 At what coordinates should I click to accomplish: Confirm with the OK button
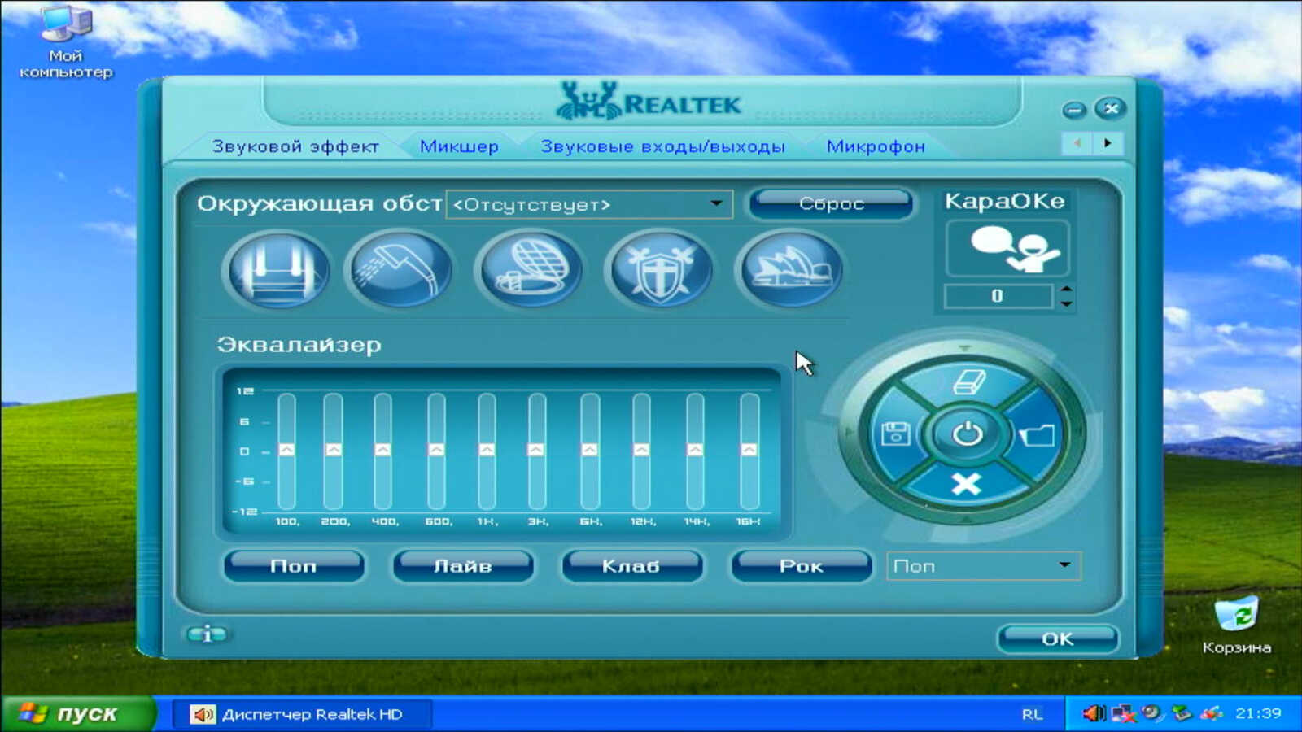tap(1057, 639)
